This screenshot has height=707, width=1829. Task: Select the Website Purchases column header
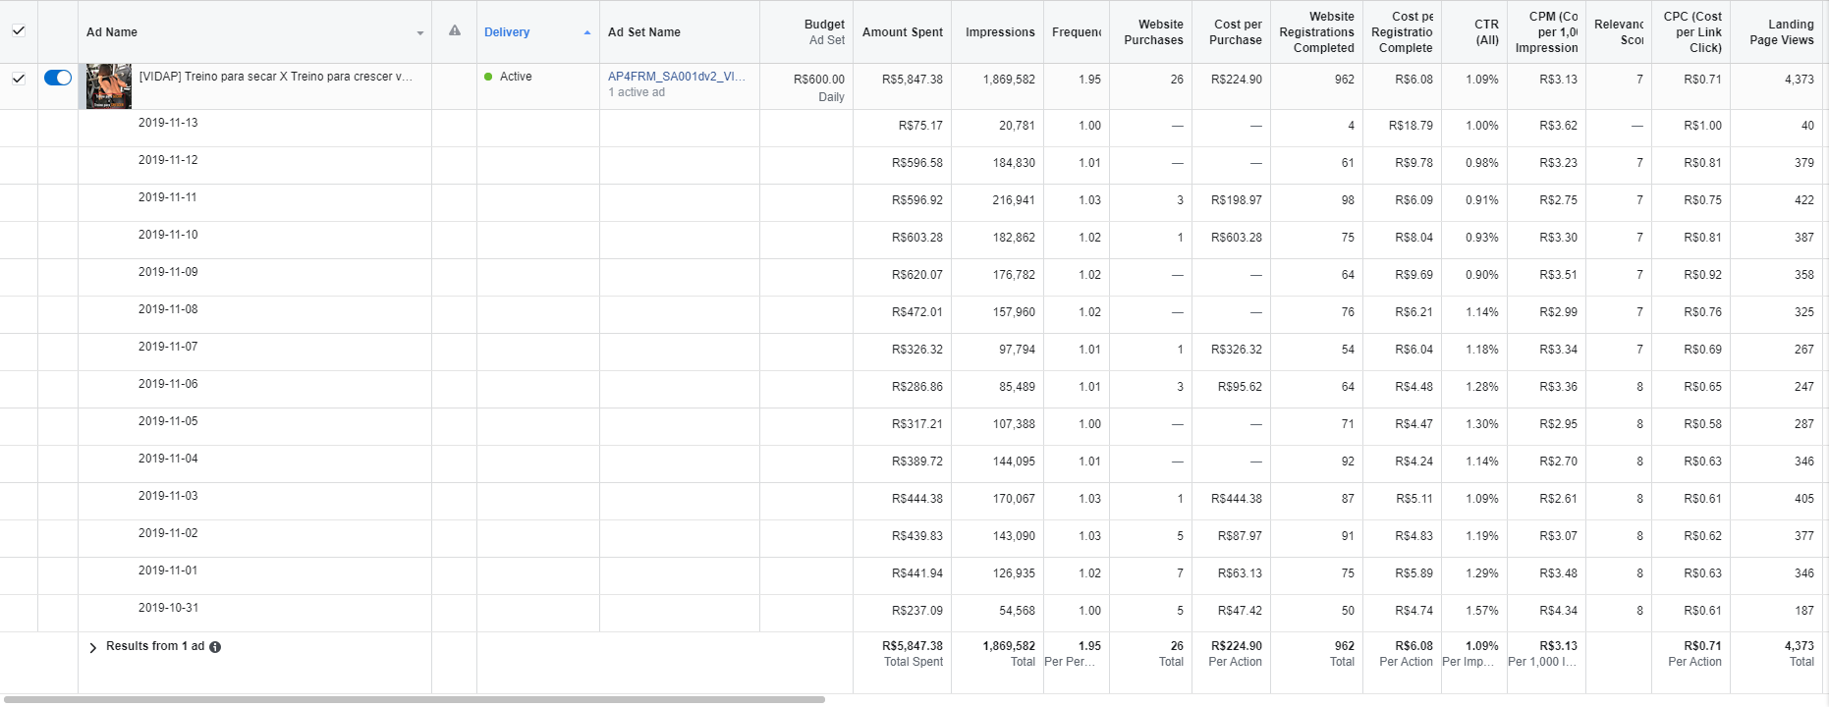coord(1153,32)
